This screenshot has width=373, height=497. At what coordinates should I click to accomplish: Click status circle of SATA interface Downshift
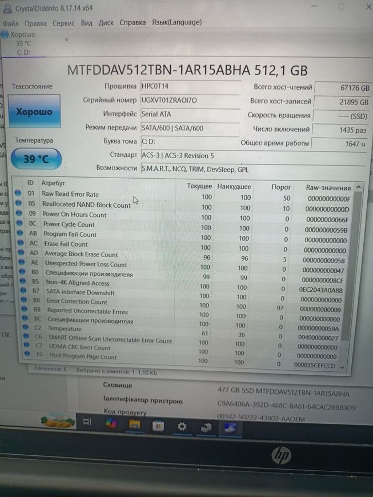(x=23, y=290)
